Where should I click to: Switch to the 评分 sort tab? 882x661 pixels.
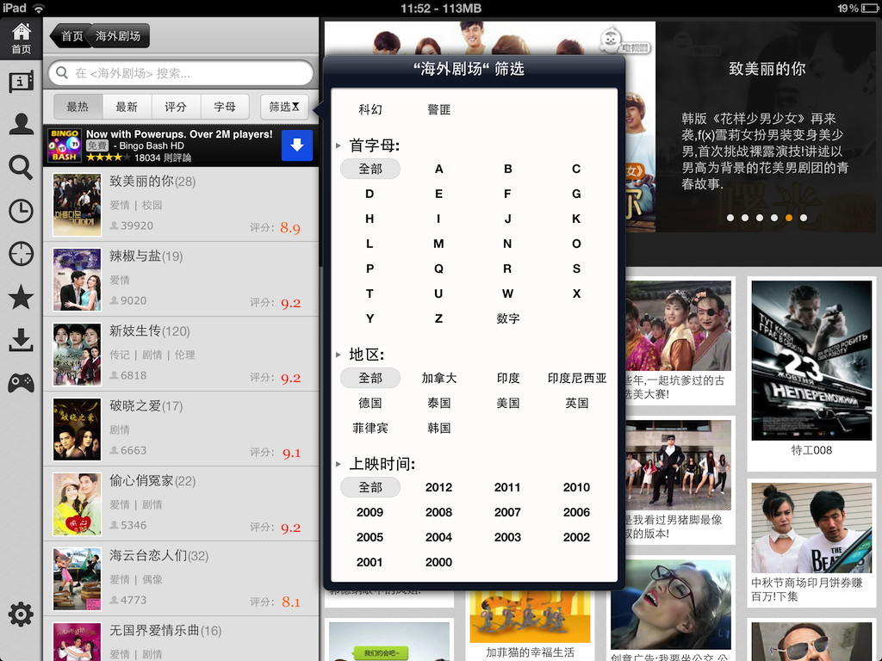pos(176,107)
